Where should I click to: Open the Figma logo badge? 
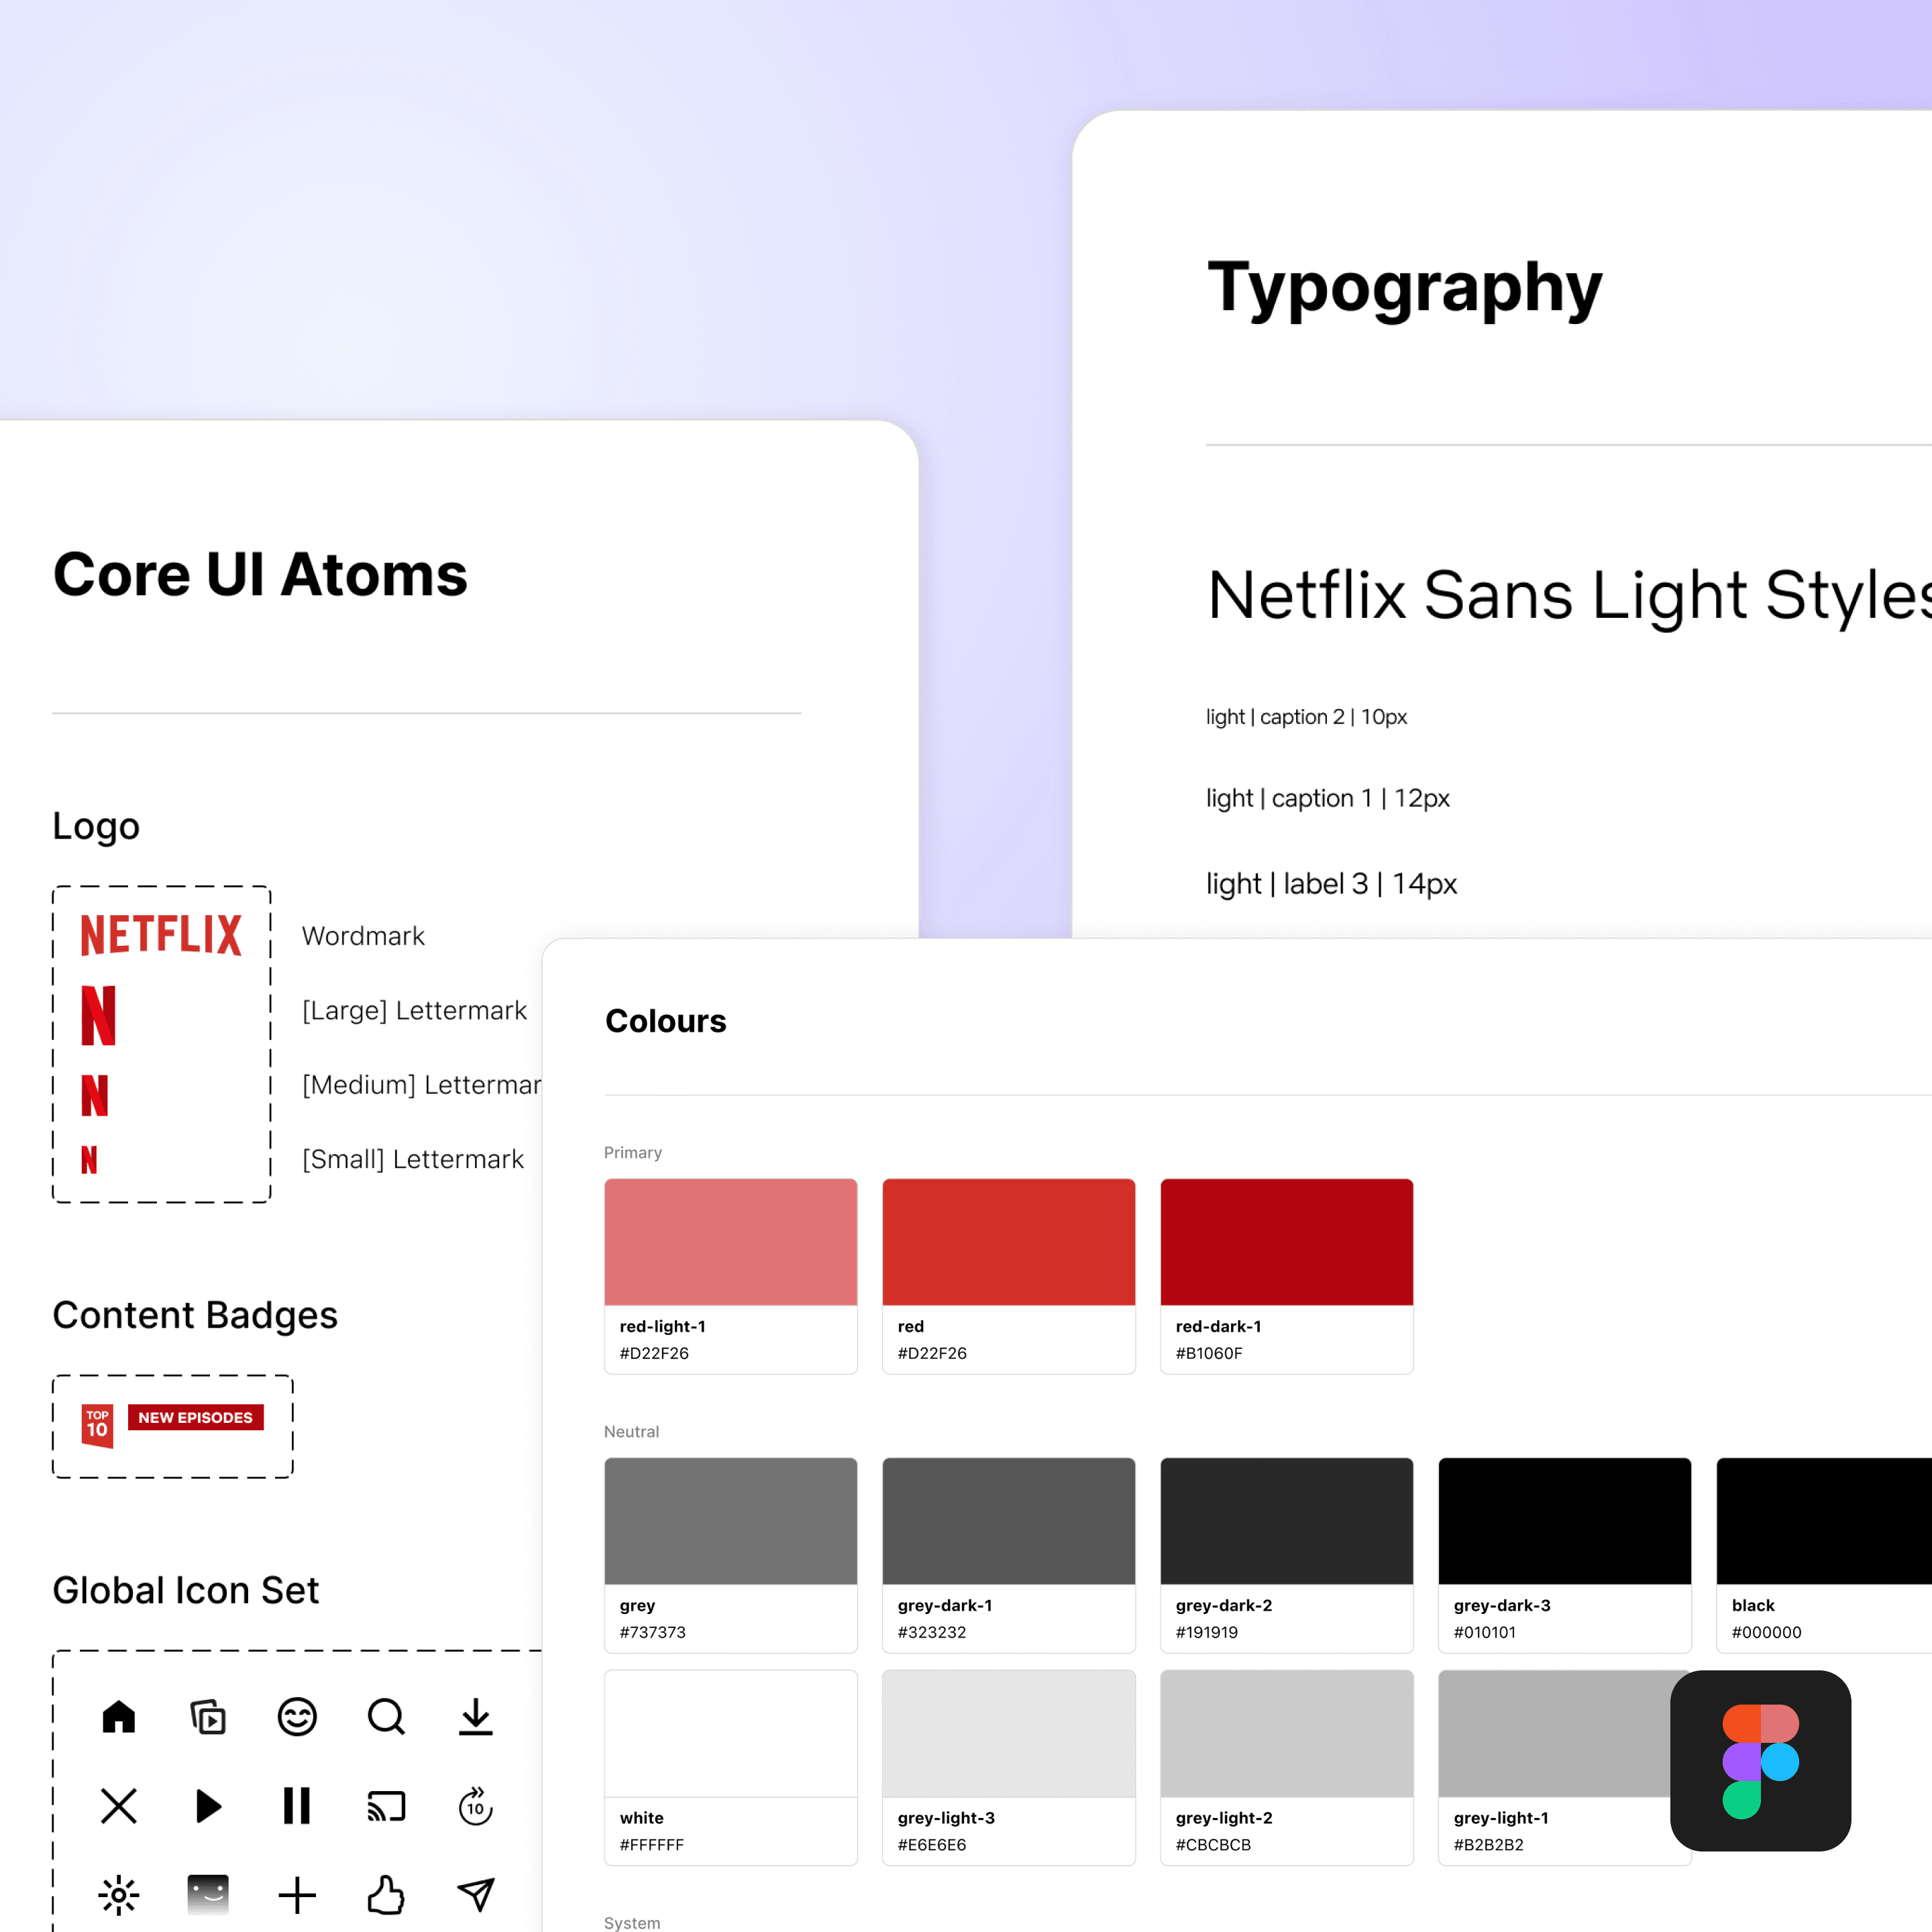(1760, 1760)
